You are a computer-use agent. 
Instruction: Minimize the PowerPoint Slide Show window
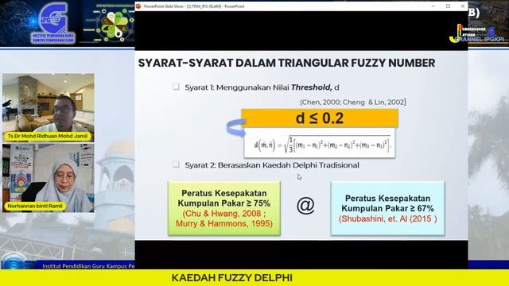coord(433,6)
